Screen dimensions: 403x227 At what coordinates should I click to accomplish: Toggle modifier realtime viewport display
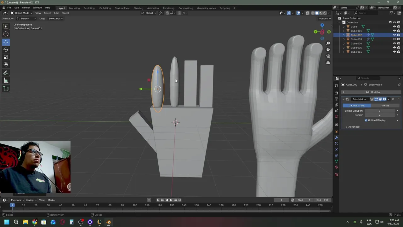click(380, 99)
